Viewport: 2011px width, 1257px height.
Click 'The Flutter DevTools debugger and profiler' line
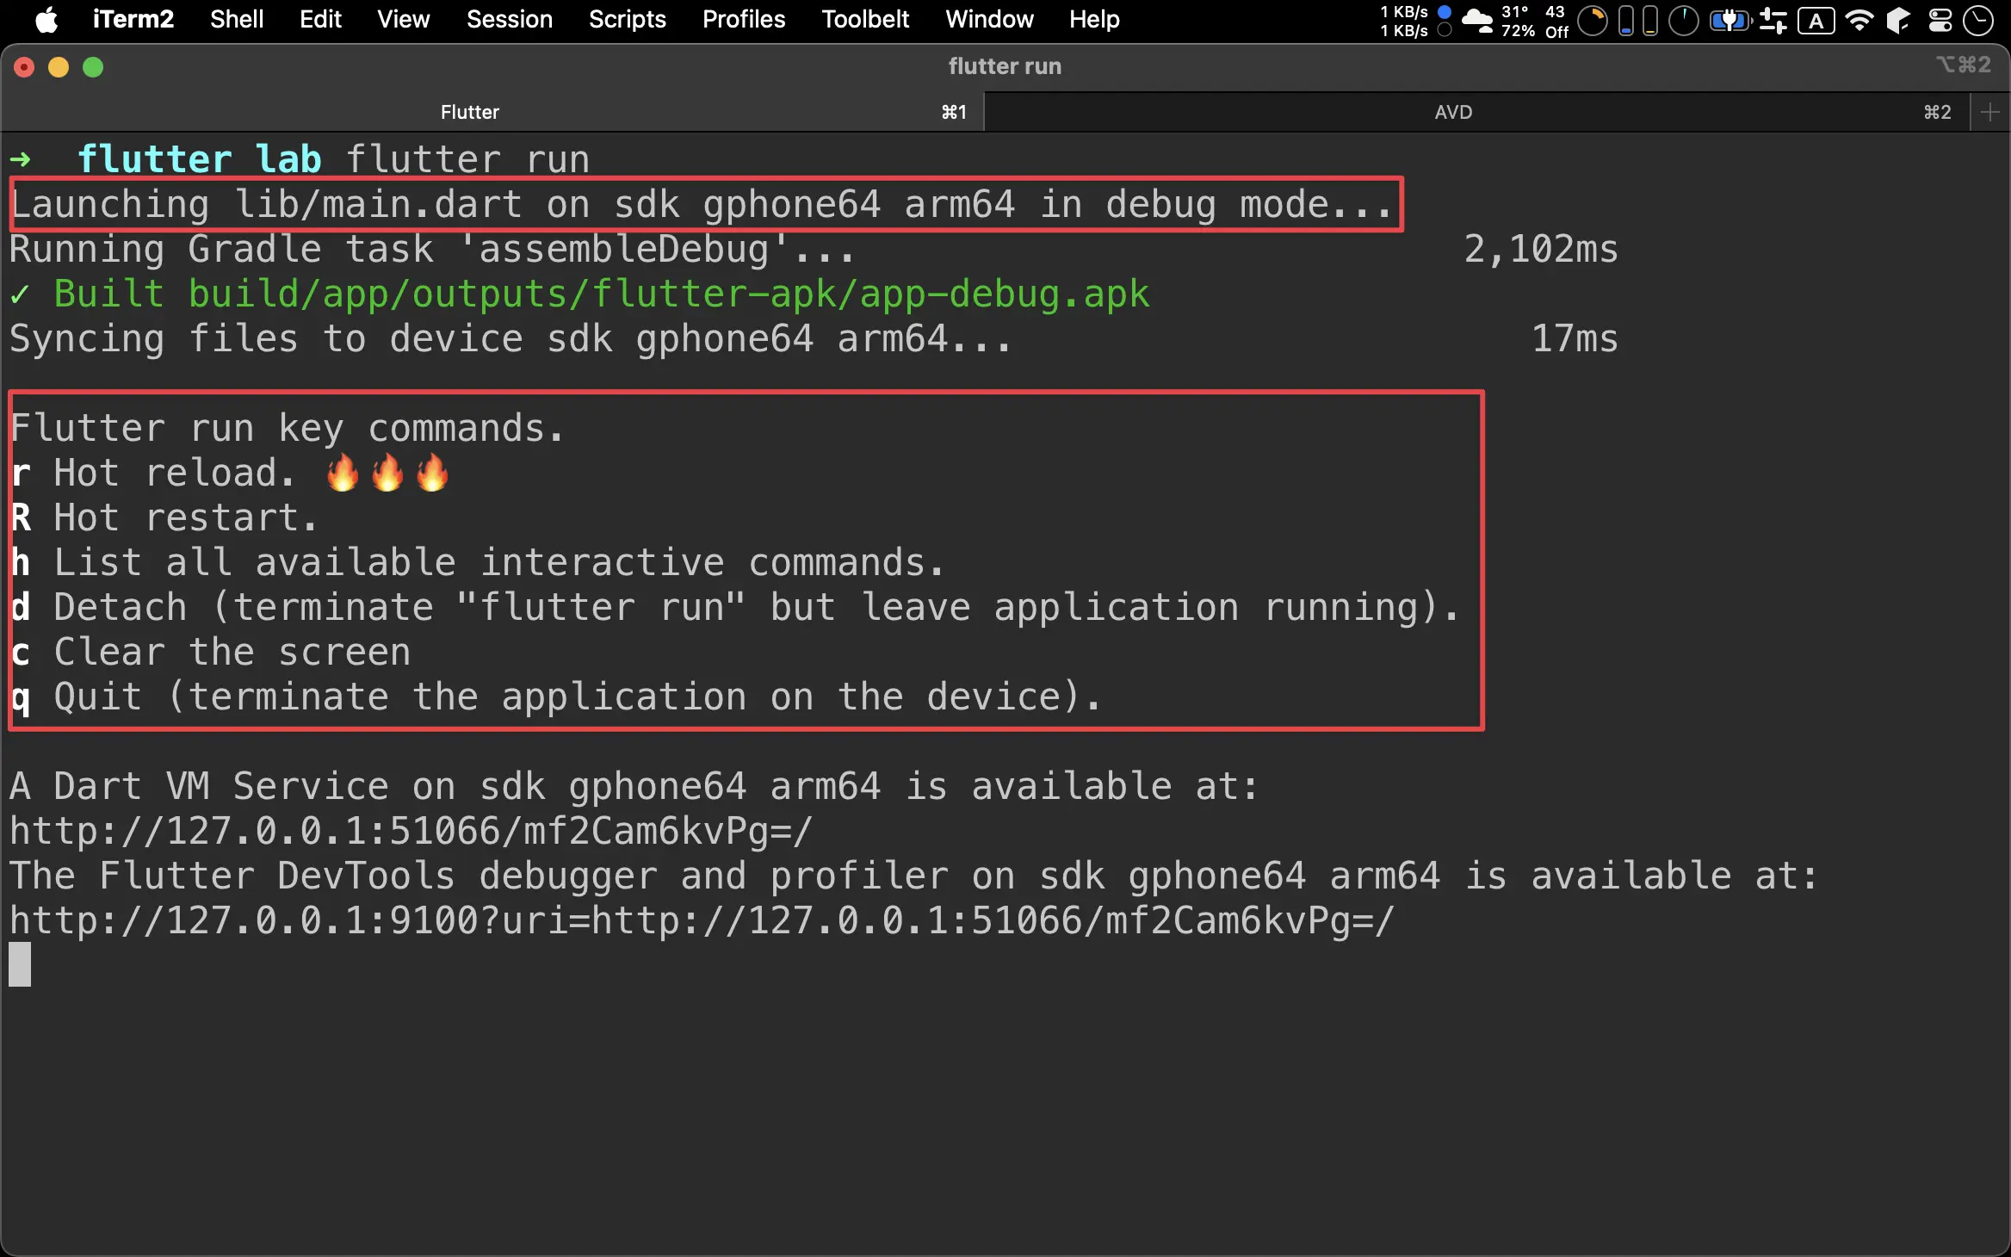914,876
